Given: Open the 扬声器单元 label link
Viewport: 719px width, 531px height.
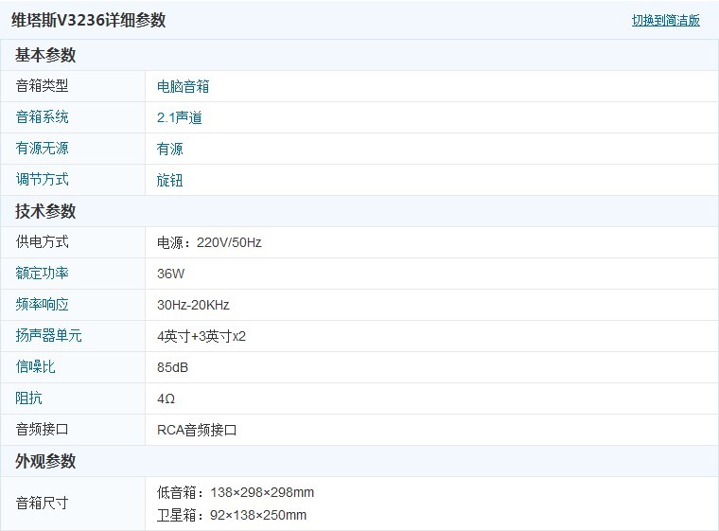Looking at the screenshot, I should coord(48,335).
